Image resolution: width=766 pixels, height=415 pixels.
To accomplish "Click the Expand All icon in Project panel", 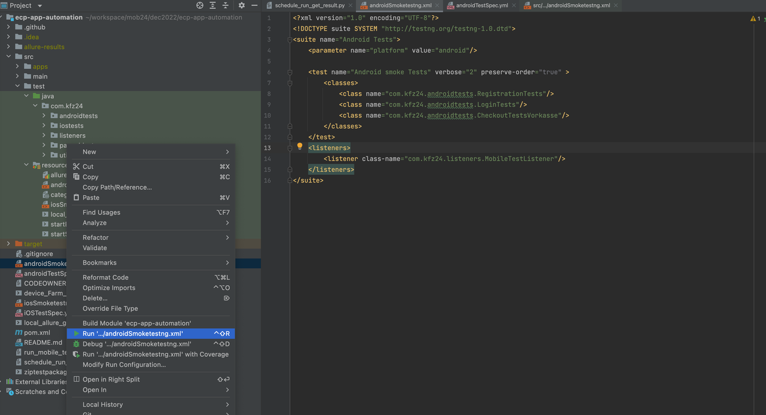I will point(213,5).
